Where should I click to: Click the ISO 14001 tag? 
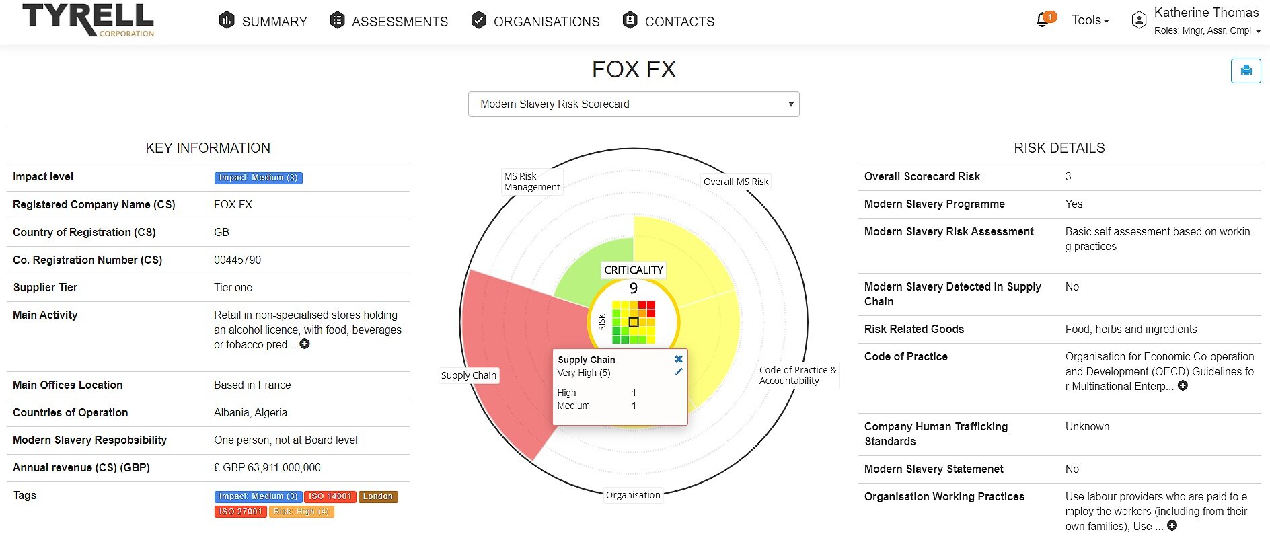click(330, 496)
